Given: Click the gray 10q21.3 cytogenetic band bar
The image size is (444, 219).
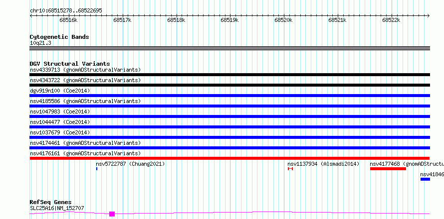Looking at the screenshot, I should [x=229, y=48].
